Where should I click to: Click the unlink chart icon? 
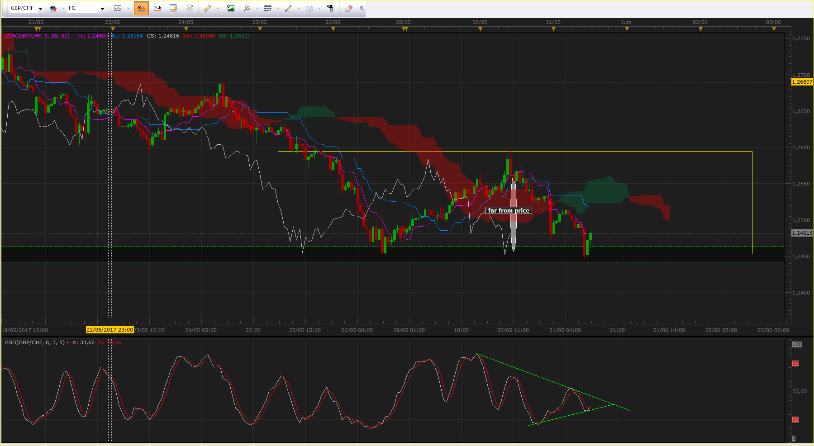[53, 8]
